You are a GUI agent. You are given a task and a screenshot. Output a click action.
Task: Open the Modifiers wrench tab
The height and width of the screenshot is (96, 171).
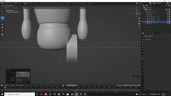click(x=143, y=59)
